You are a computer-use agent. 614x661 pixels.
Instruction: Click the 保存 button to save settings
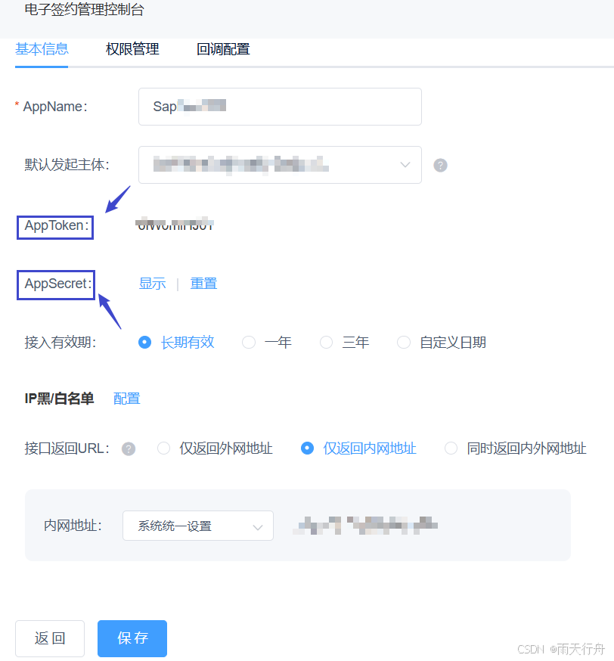(132, 638)
